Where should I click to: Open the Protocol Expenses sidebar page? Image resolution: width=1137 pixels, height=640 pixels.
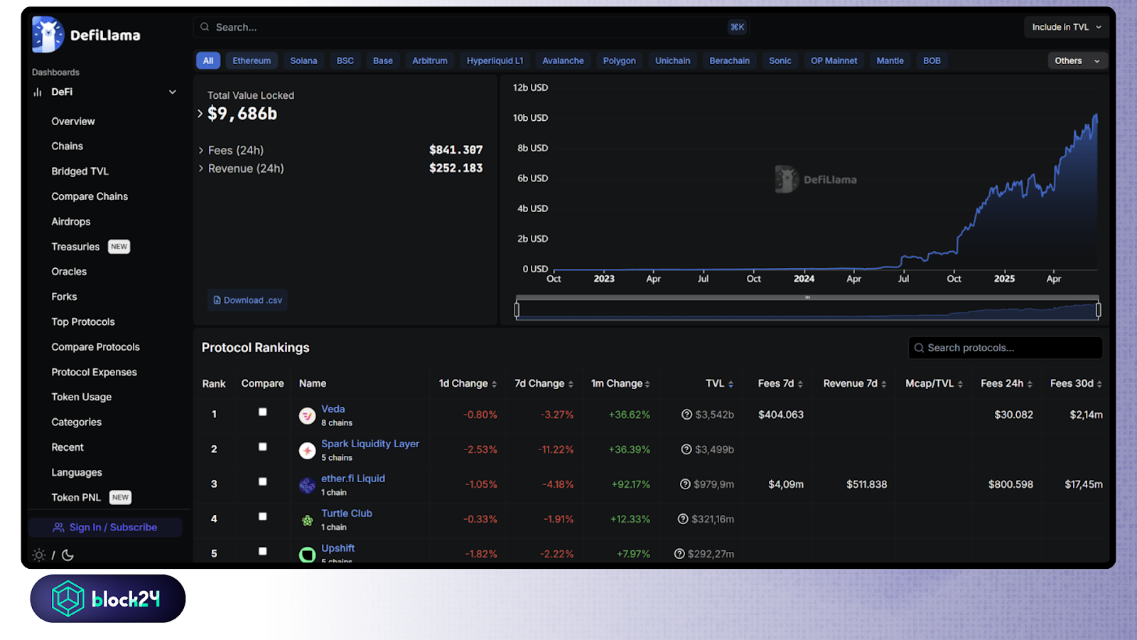point(94,372)
